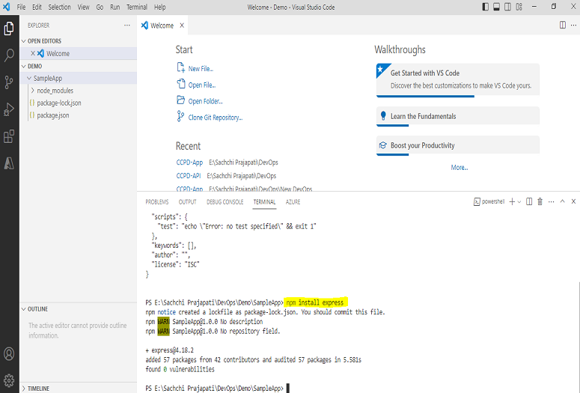Open Customize Layout icon in title bar

[x=519, y=7]
